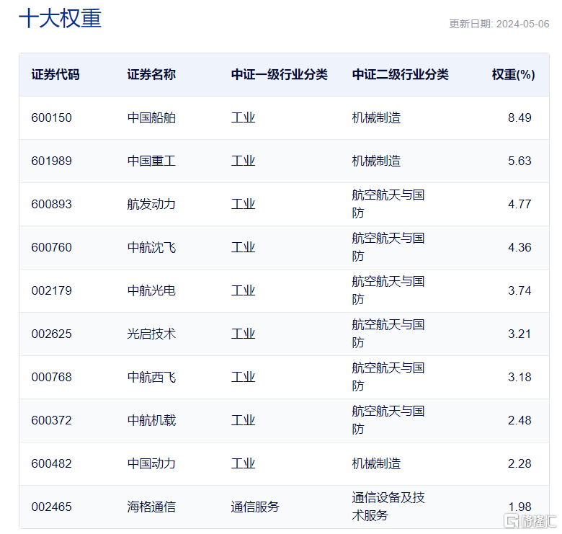Click security code 600760

point(52,247)
